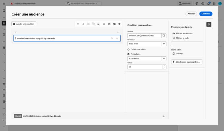This screenshot has height=131, width=224.
Task: Remove the creationDate condition with X icon
Action: [117, 38]
